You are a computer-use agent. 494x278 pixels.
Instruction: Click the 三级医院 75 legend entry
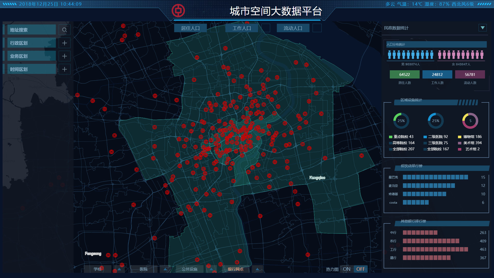436,143
